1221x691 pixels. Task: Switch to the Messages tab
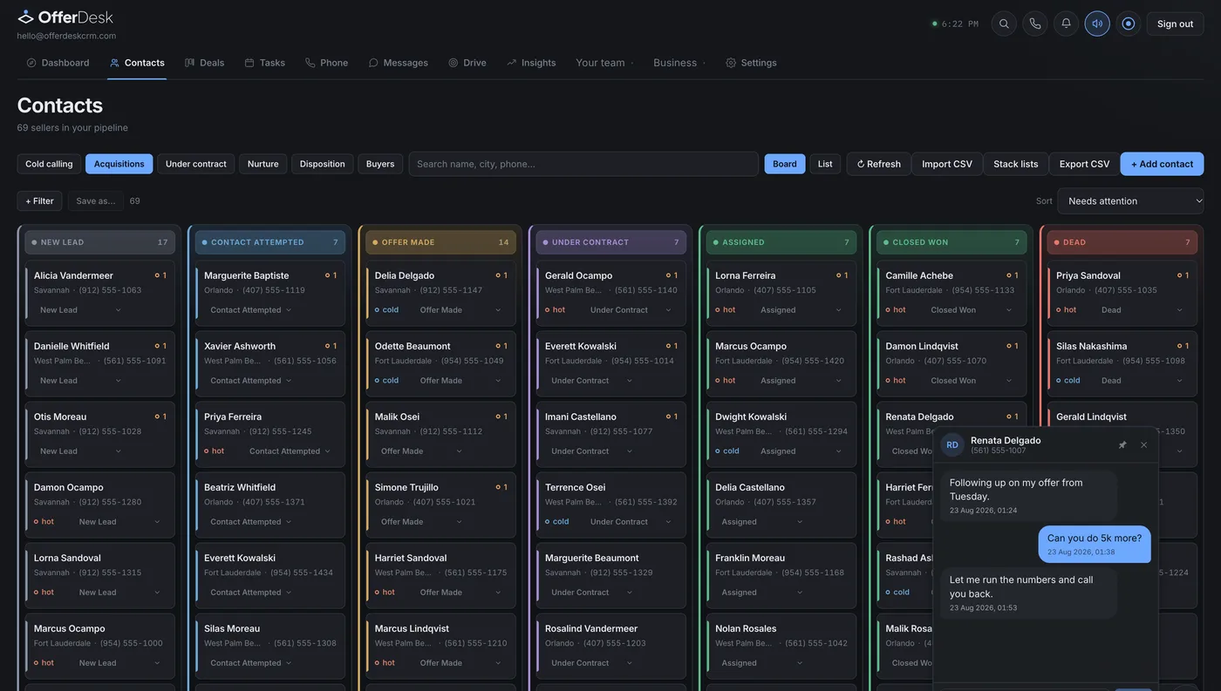click(x=399, y=63)
